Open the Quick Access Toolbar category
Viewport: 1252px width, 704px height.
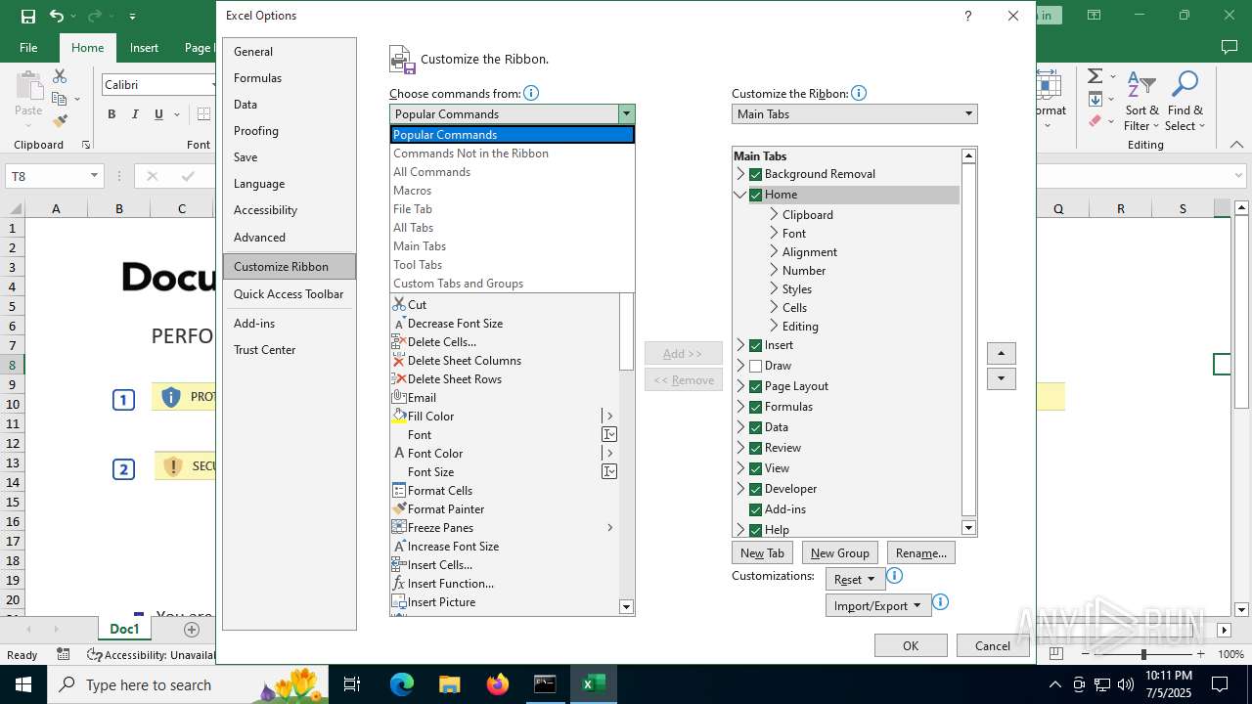289,294
